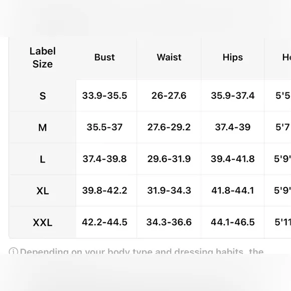Select the Label Size column header
The height and width of the screenshot is (291, 291).
pyautogui.click(x=43, y=58)
